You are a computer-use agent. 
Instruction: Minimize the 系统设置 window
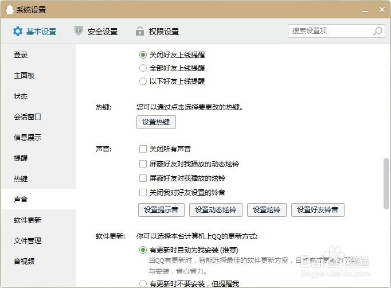pyautogui.click(x=365, y=11)
